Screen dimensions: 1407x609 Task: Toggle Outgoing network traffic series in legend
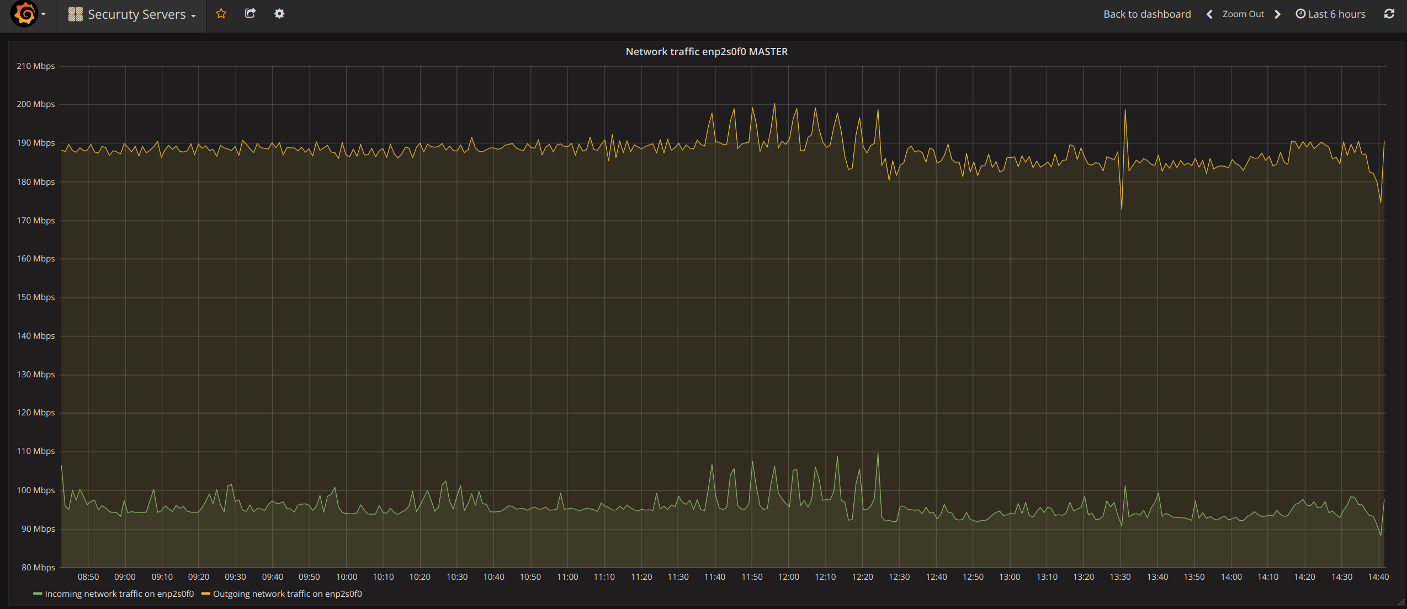(288, 594)
